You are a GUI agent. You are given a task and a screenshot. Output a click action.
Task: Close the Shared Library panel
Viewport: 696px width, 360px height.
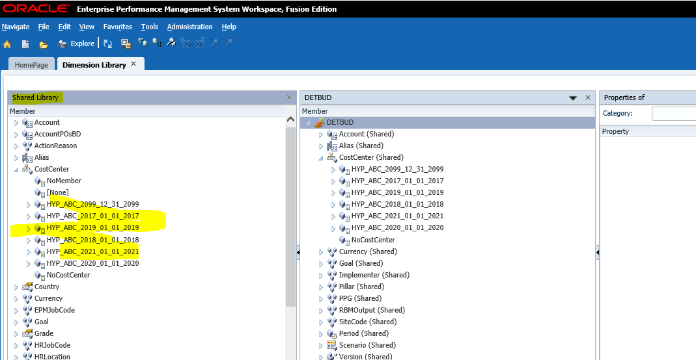289,97
